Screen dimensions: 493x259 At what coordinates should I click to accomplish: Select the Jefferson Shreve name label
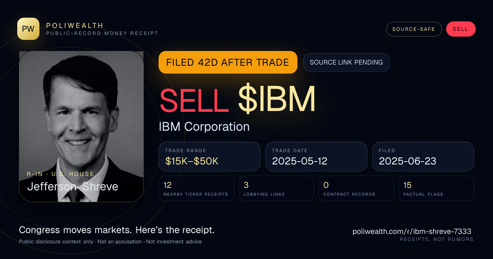click(x=73, y=187)
